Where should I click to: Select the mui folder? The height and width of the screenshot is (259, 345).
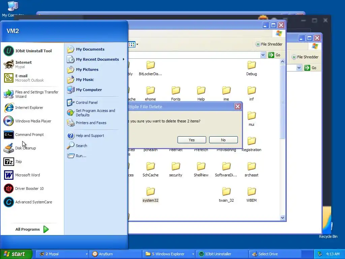click(x=251, y=119)
